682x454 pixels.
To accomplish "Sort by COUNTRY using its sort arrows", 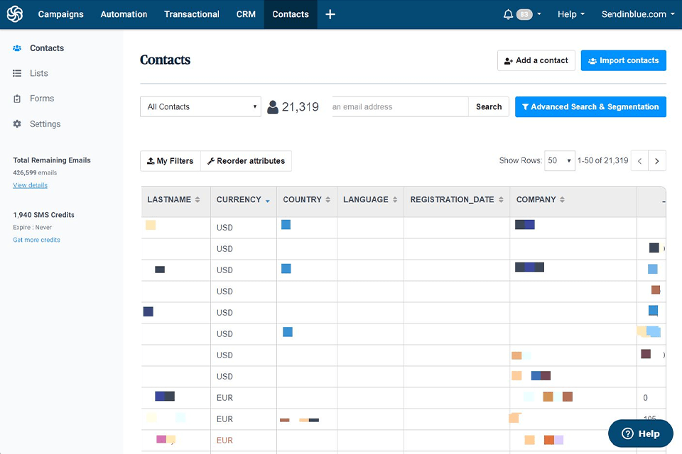I will click(328, 199).
